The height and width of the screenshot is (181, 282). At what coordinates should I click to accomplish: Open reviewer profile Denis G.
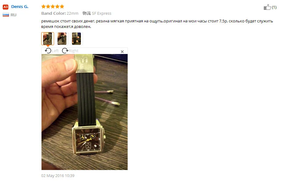[x=20, y=7]
